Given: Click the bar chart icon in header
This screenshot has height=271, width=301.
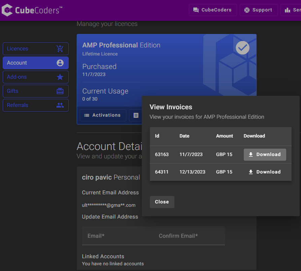Looking at the screenshot, I should click(288, 10).
